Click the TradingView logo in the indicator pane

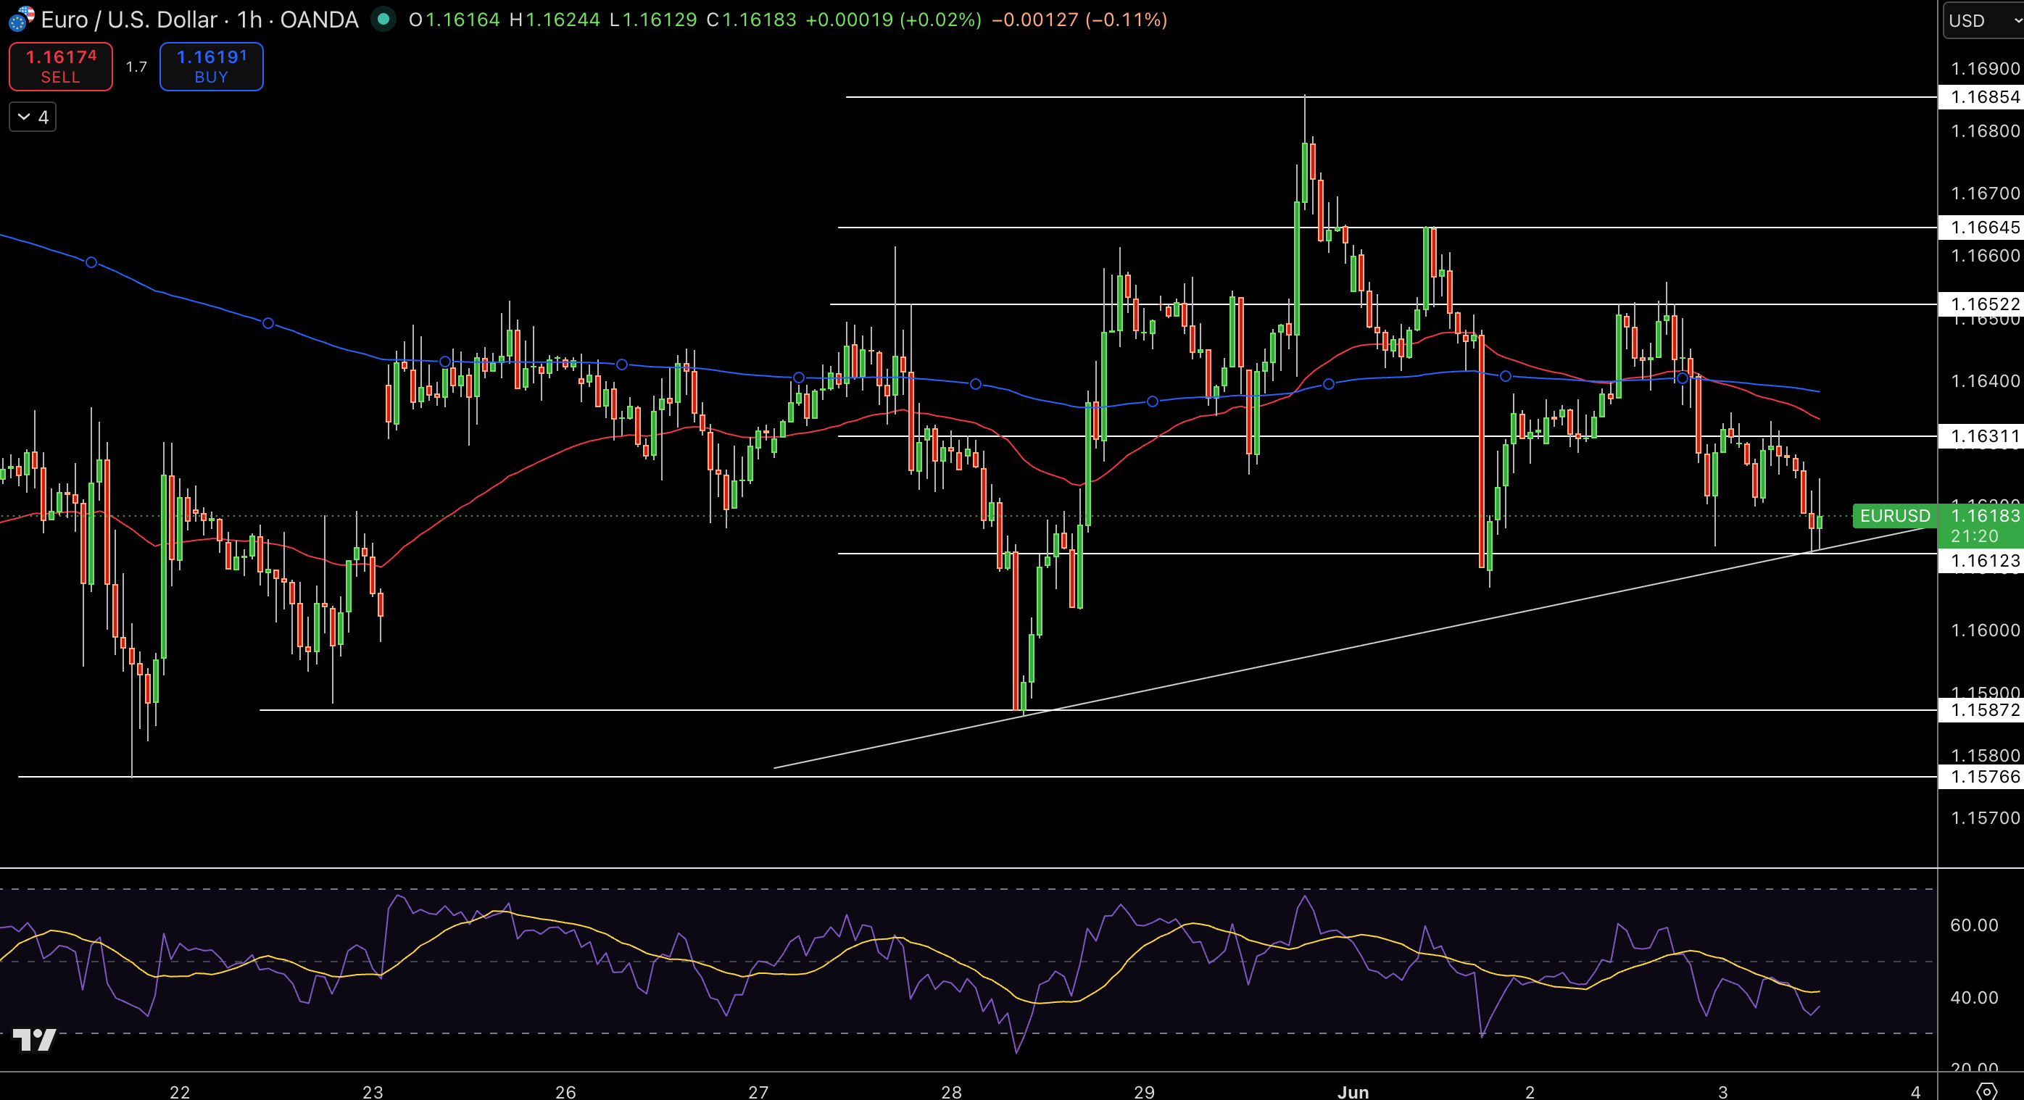click(35, 1040)
